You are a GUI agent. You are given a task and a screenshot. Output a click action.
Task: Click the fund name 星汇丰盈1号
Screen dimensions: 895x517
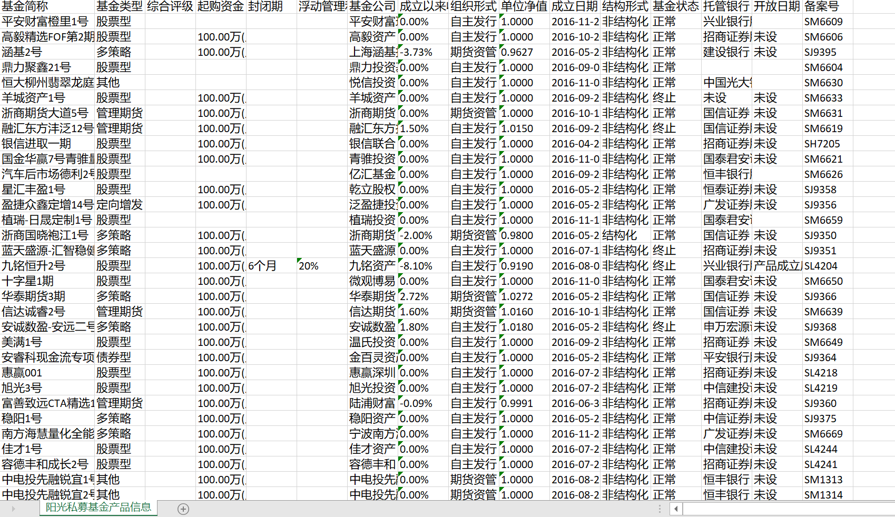(33, 190)
